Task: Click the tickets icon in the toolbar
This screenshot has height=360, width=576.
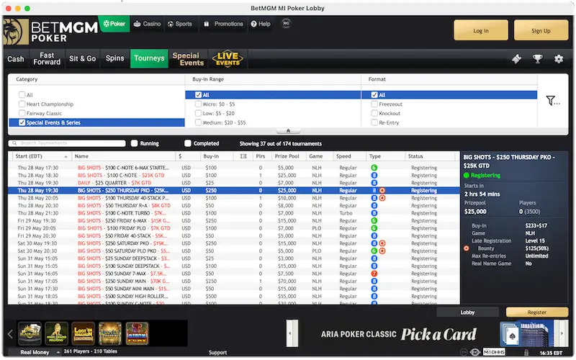Action: pyautogui.click(x=516, y=59)
